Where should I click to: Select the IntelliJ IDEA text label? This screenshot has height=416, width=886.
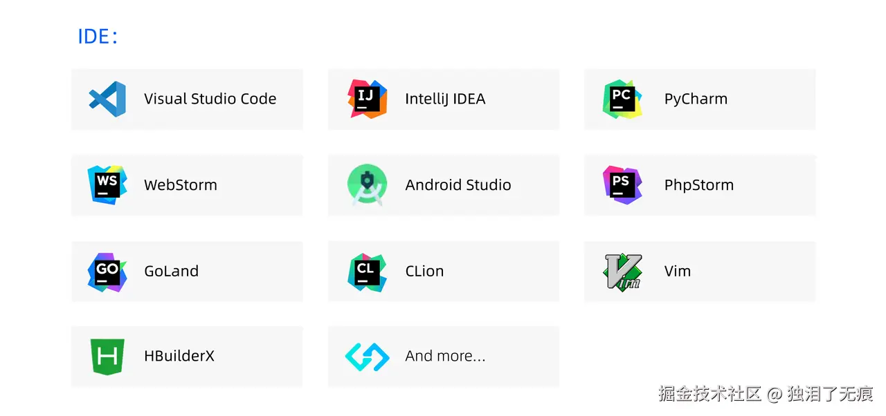pos(445,99)
